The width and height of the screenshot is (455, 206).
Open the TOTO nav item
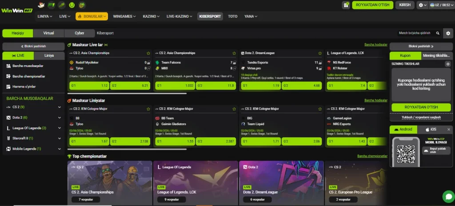pos(233,16)
